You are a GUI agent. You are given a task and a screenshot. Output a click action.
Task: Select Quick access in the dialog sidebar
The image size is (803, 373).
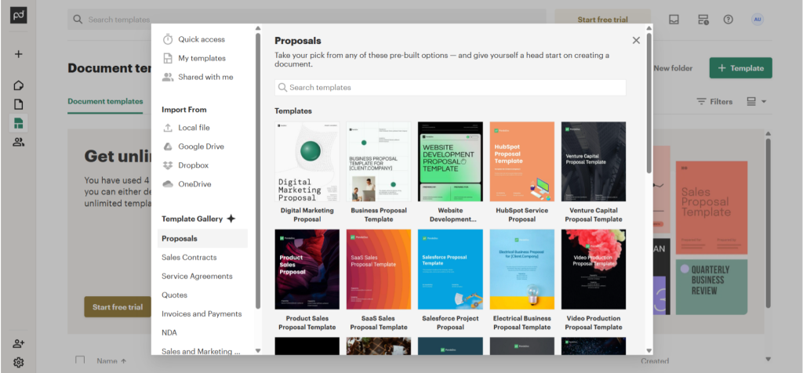click(x=201, y=39)
